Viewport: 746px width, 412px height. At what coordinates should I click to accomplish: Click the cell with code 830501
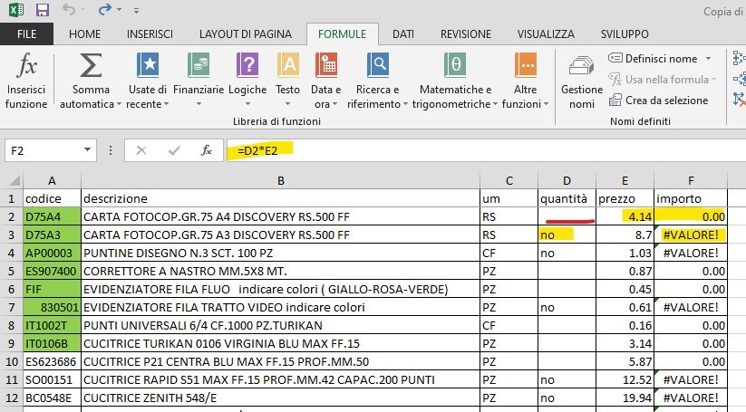[x=53, y=308]
